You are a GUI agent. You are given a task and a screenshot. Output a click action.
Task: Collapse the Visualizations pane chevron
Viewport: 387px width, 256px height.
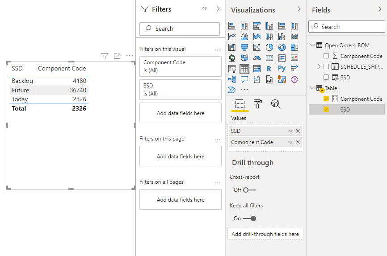[x=299, y=9]
